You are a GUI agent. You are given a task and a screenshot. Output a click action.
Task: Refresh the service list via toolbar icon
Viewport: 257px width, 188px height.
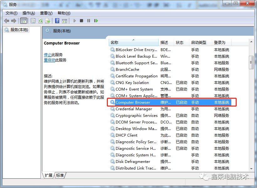tap(41, 21)
